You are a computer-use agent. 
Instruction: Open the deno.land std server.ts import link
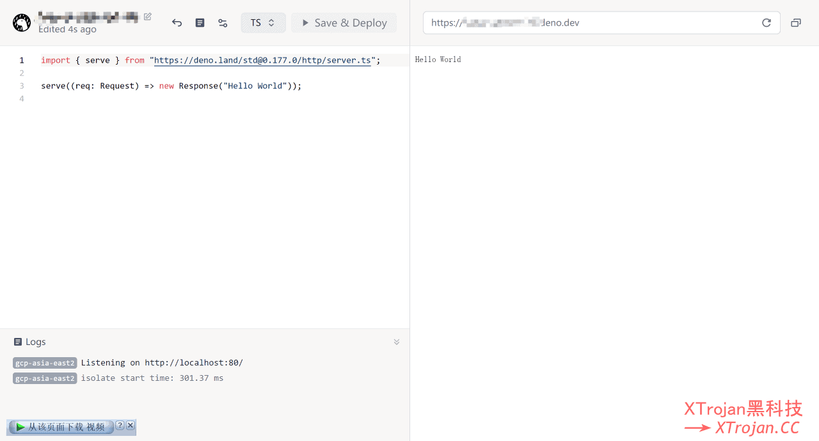click(262, 60)
